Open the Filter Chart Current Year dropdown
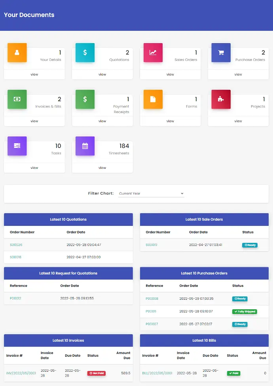The width and height of the screenshot is (273, 386). (151, 193)
